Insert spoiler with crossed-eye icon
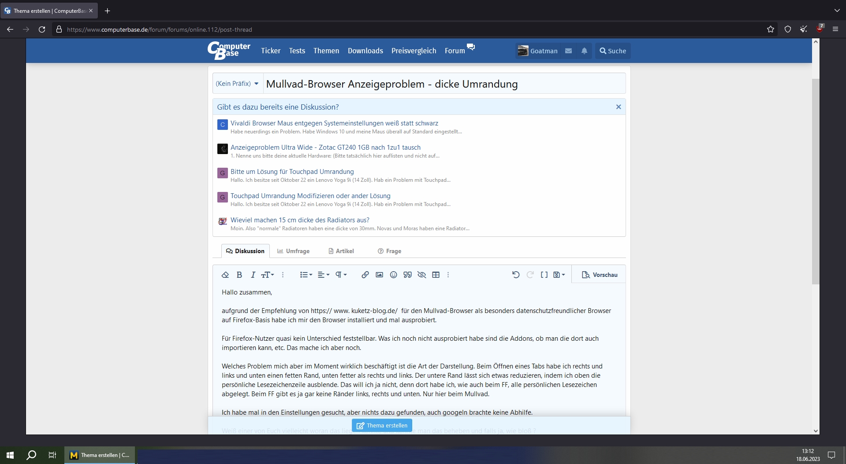 [x=421, y=275]
